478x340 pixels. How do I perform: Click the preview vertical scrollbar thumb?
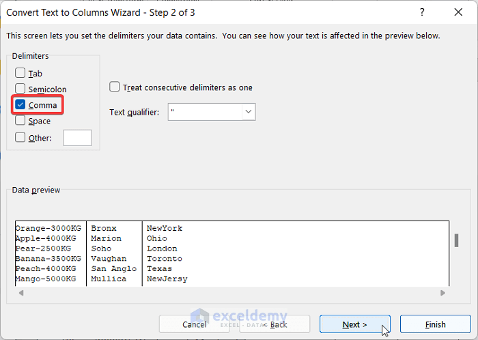(456, 240)
